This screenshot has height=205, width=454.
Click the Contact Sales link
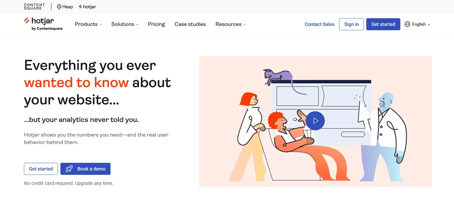[319, 24]
